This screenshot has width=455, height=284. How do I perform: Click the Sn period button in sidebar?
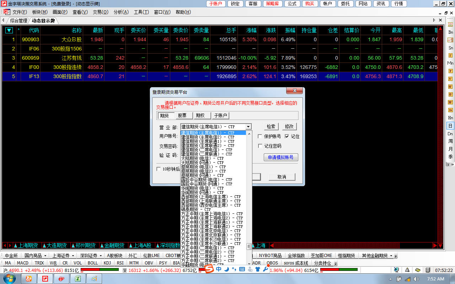point(450,48)
